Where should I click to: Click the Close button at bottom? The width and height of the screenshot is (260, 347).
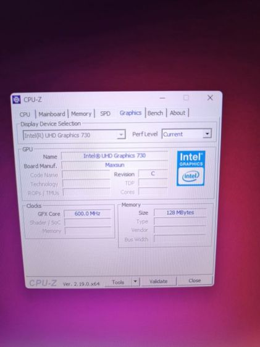point(195,280)
